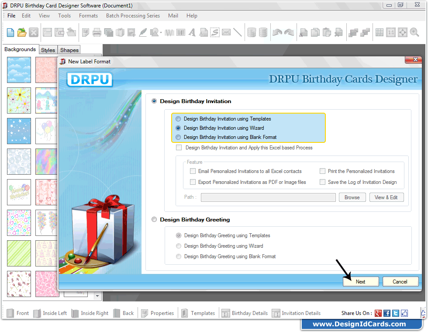428x332 pixels.
Task: Click the Browse button
Action: coord(352,197)
